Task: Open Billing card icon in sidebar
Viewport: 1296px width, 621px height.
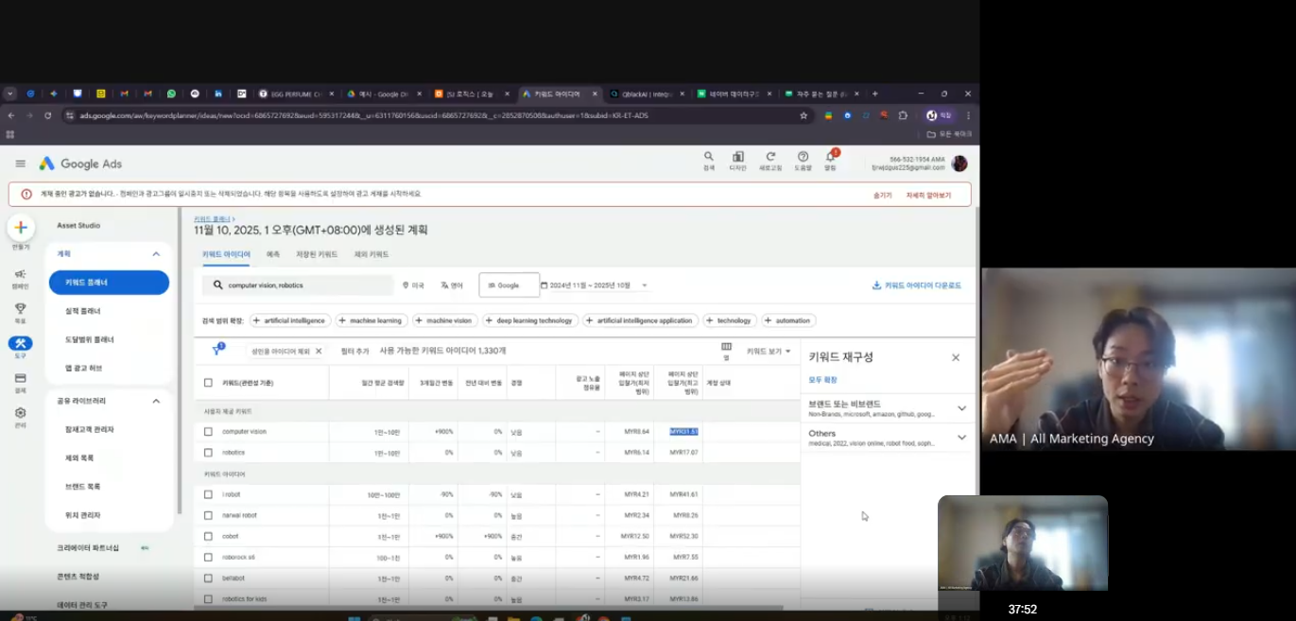Action: coord(20,378)
